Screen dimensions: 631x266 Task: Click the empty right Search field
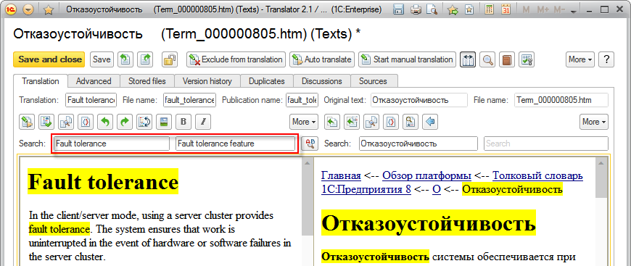point(546,144)
